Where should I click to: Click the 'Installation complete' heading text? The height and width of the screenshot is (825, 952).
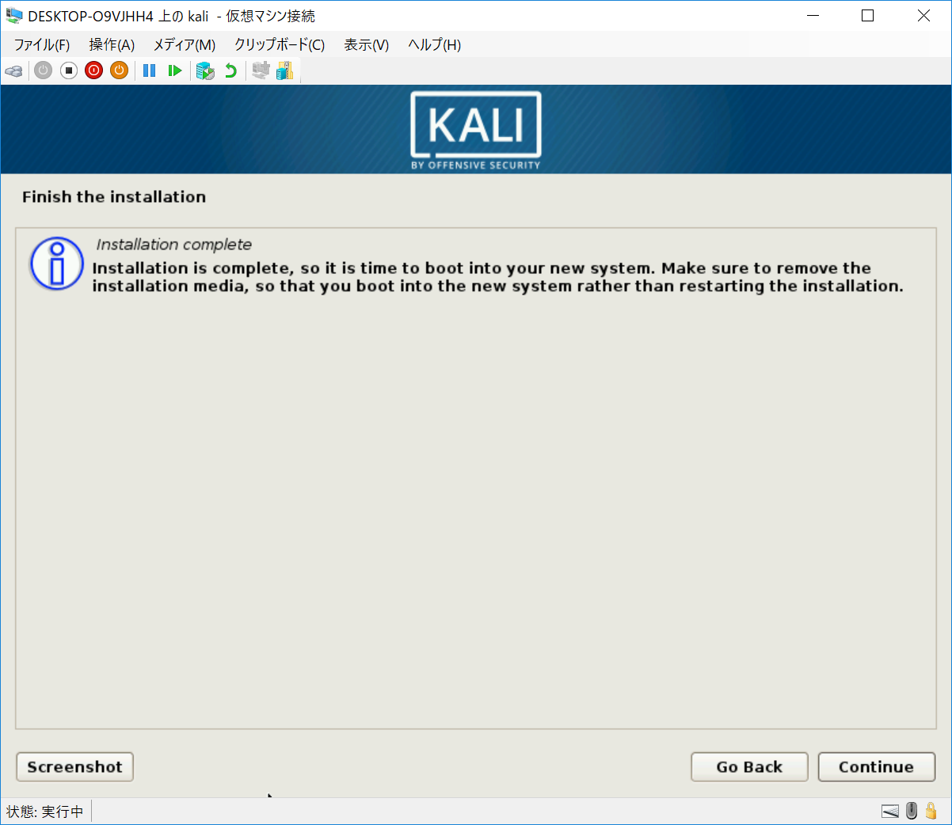click(x=174, y=245)
